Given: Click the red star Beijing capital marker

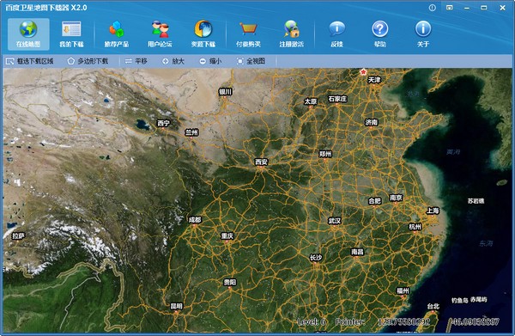Looking at the screenshot, I should tap(363, 71).
